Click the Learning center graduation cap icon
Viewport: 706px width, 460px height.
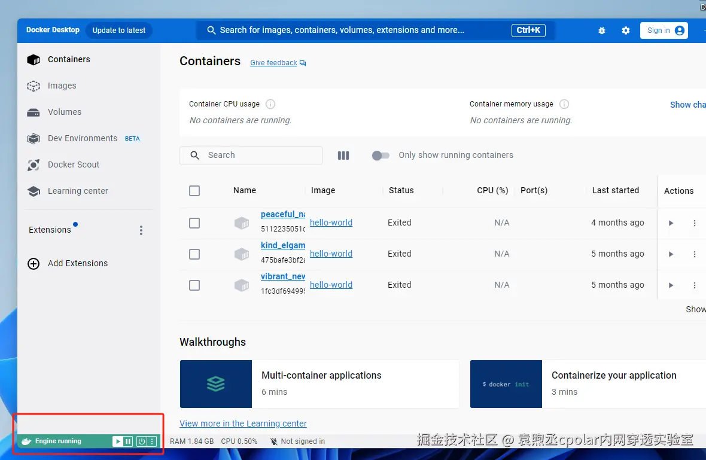34,191
